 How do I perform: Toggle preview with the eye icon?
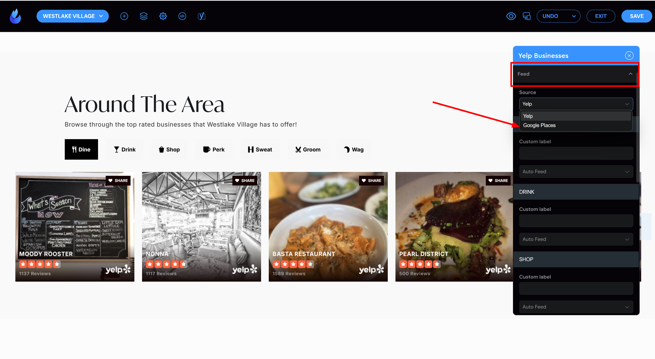click(511, 16)
